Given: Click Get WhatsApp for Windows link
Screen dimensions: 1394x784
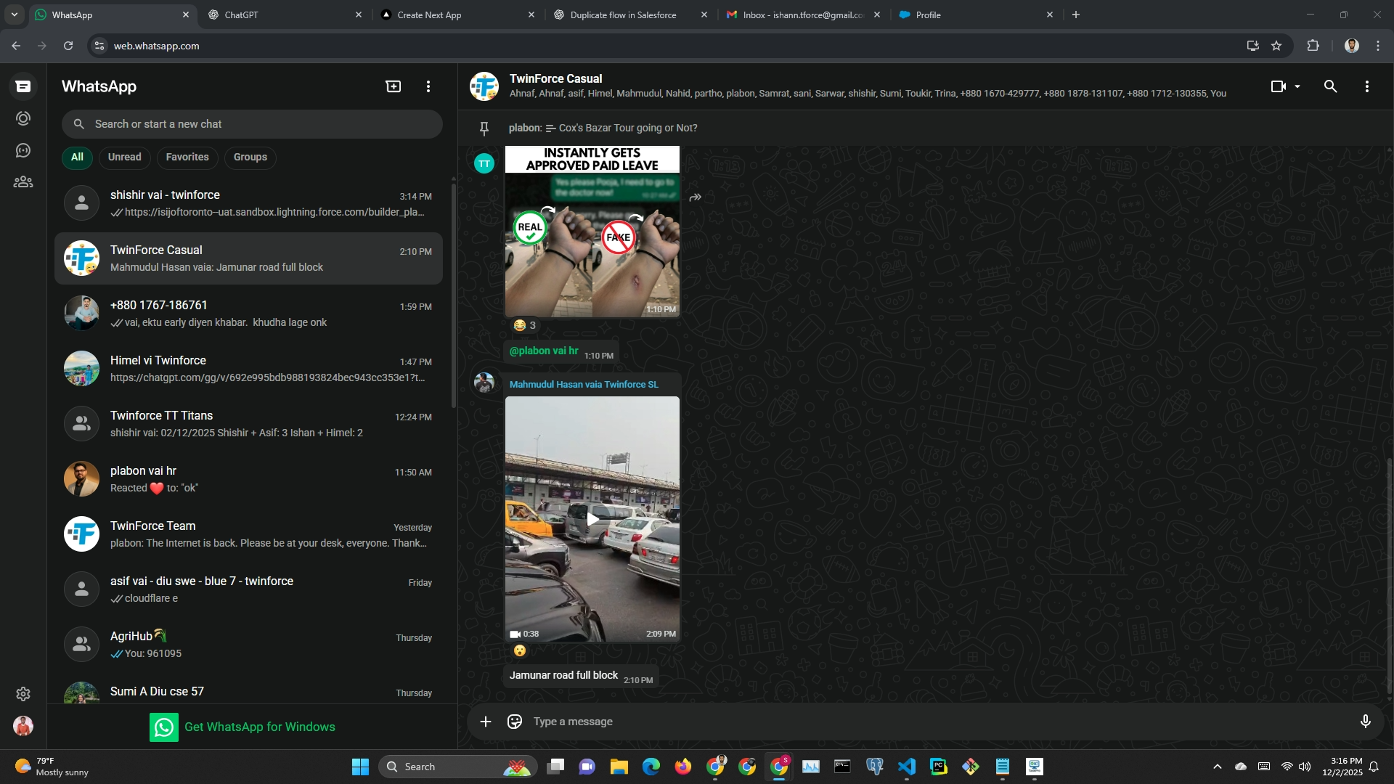Looking at the screenshot, I should tap(259, 727).
